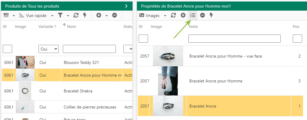Click the Pos. column header
The width and height of the screenshot is (307, 120).
[x=296, y=27]
